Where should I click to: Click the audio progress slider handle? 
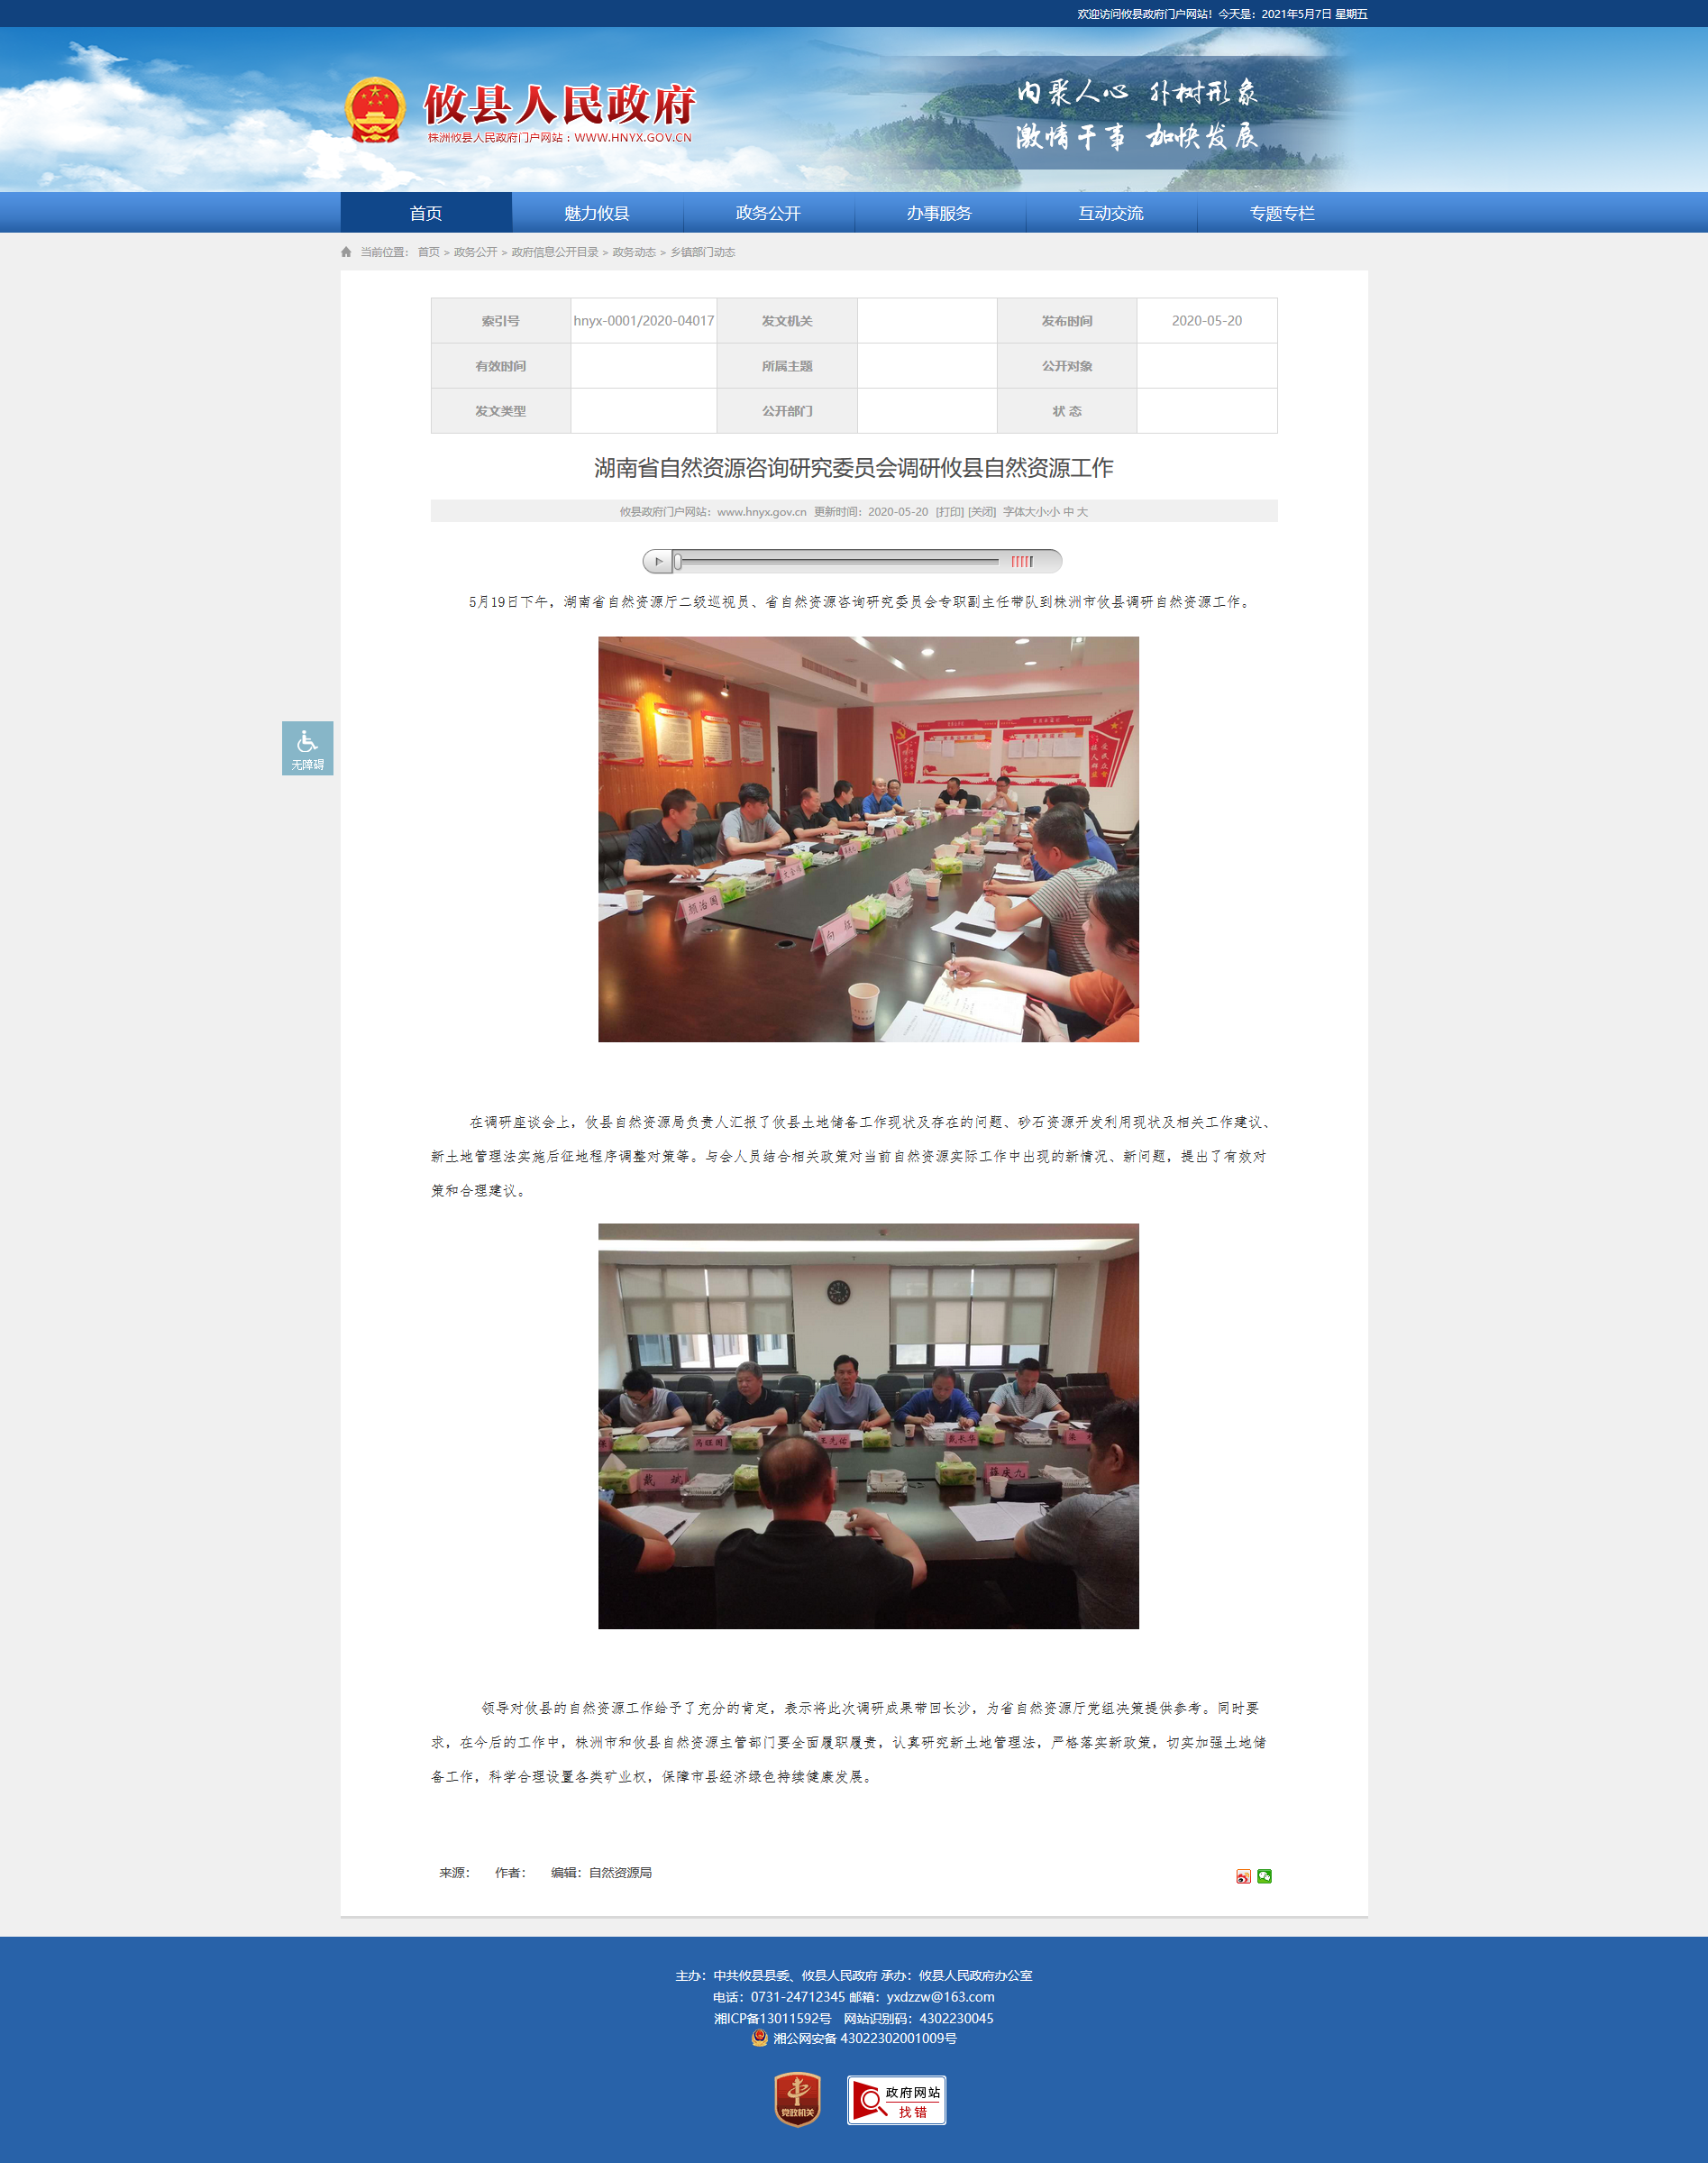678,561
